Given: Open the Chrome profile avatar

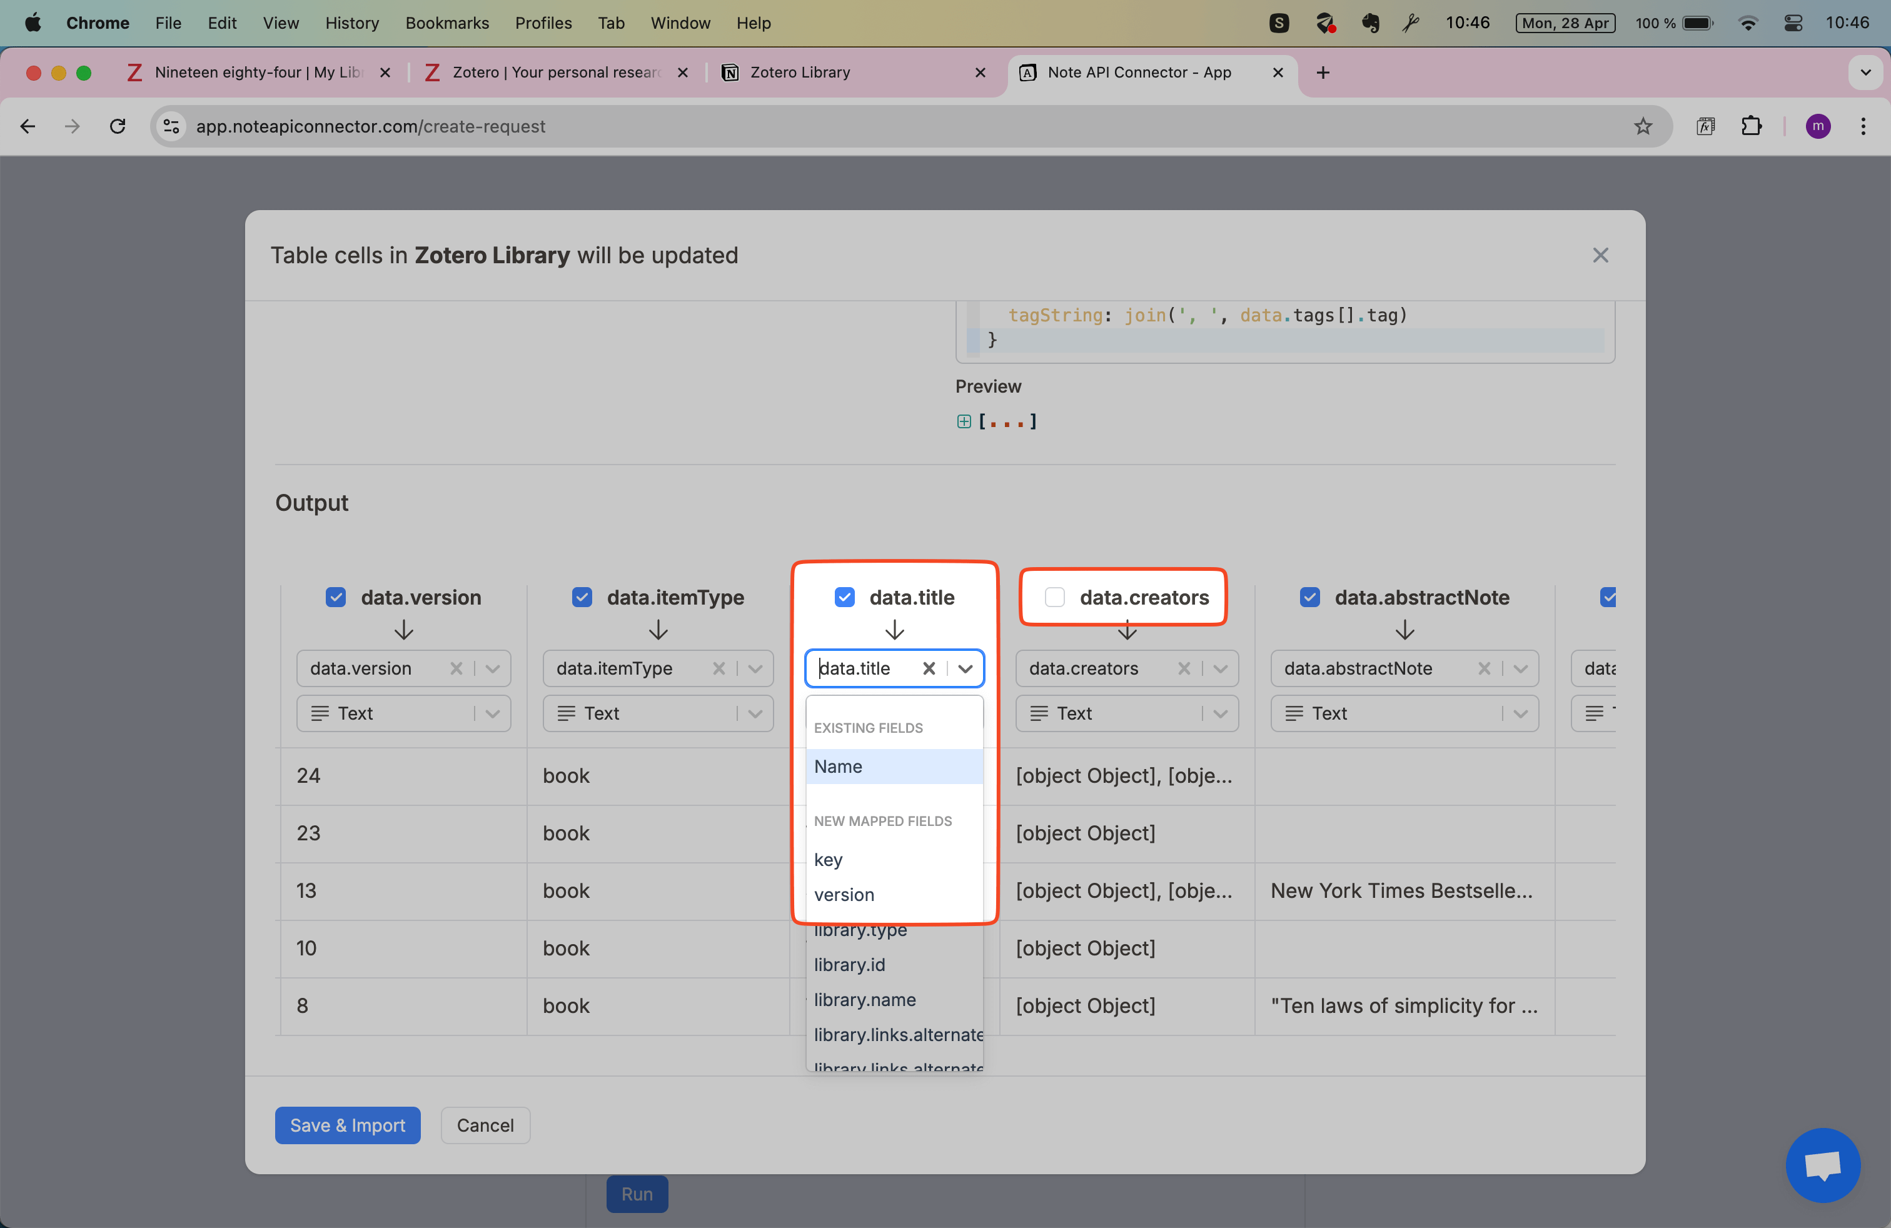Looking at the screenshot, I should click(x=1818, y=126).
